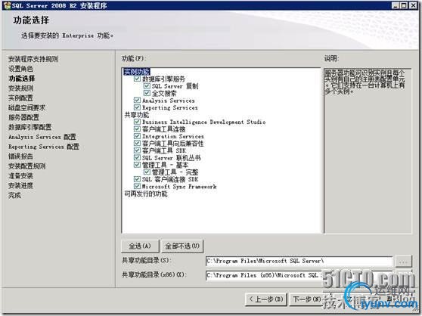Uncheck Analysis Services feature
The image size is (422, 316).
137,101
